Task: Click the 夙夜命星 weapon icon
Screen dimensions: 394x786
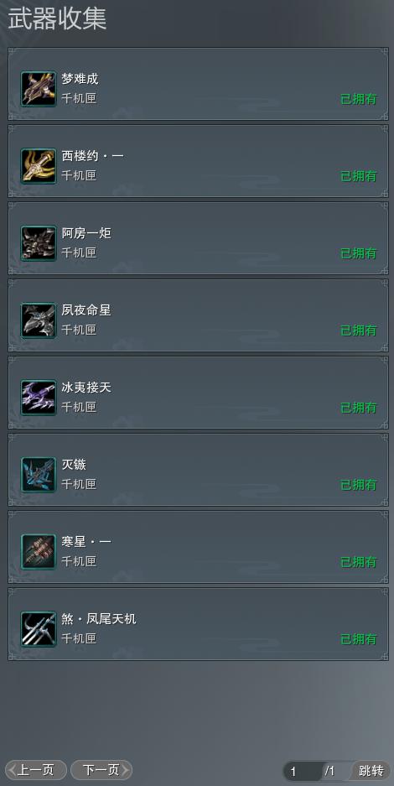Action: pos(39,320)
